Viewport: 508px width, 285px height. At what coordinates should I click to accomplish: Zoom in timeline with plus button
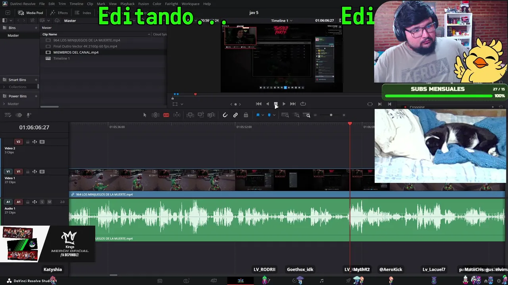pos(344,115)
